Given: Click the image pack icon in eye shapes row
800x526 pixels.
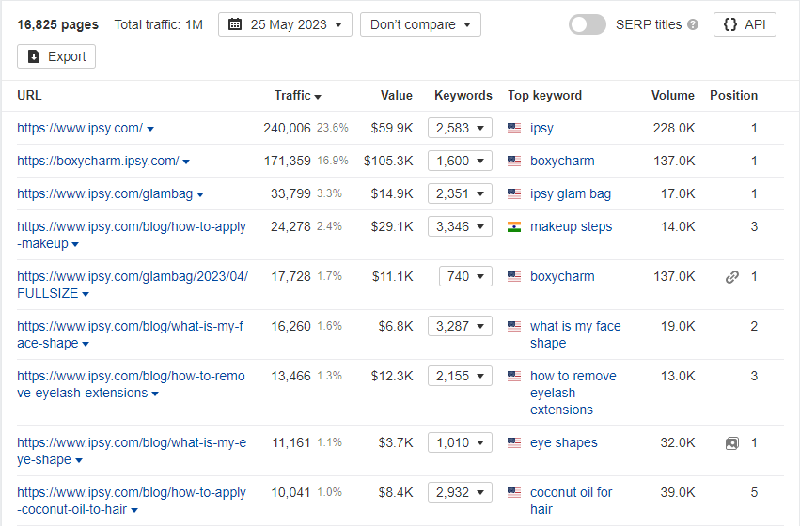Looking at the screenshot, I should (732, 443).
